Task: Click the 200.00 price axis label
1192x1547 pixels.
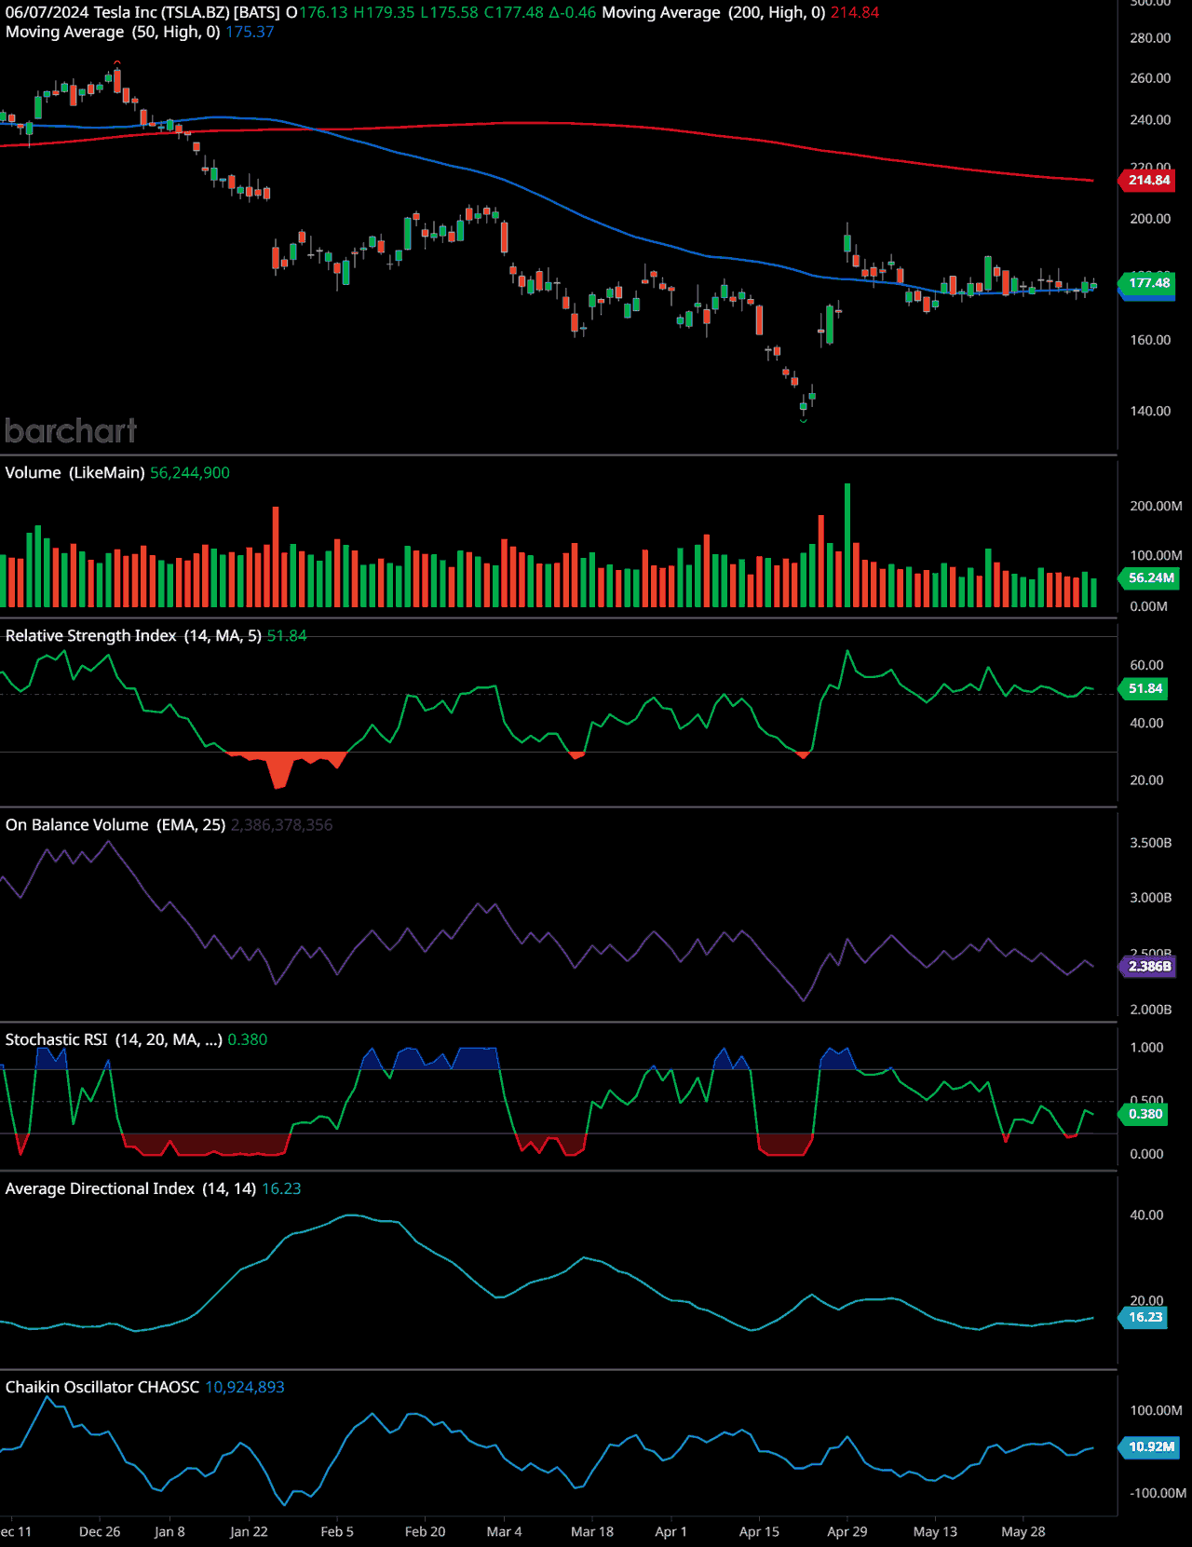Action: pos(1150,218)
